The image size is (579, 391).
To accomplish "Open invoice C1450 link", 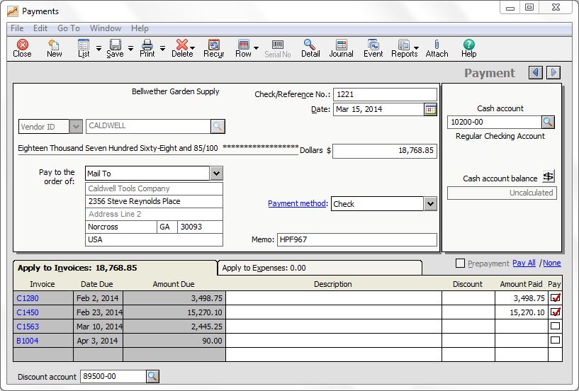I will [x=28, y=312].
